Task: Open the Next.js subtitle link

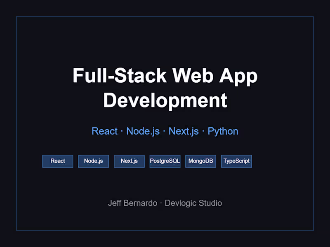Action: pos(183,131)
